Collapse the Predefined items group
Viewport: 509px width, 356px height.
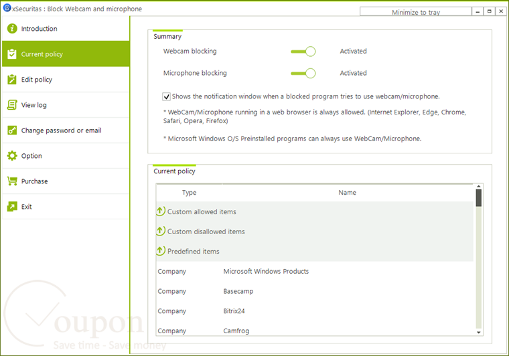[x=160, y=251]
